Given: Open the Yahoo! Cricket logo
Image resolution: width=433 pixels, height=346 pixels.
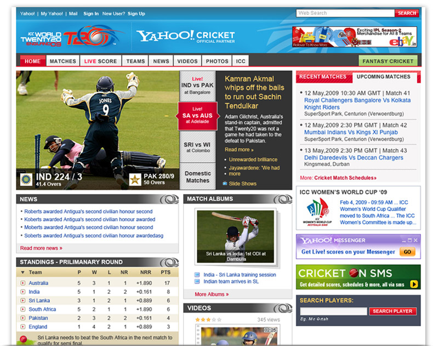Looking at the screenshot, I should pos(186,37).
